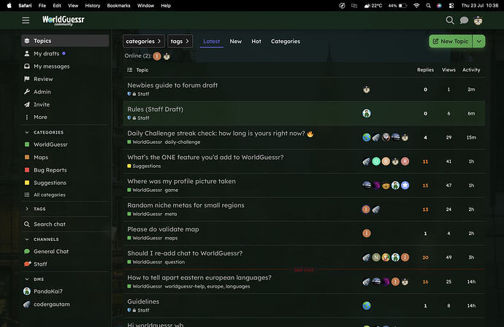Open the Guidelines topic
The height and width of the screenshot is (327, 504).
143,301
